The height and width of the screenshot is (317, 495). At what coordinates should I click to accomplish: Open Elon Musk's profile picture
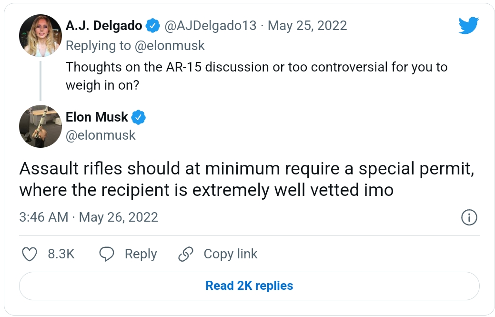coord(40,126)
